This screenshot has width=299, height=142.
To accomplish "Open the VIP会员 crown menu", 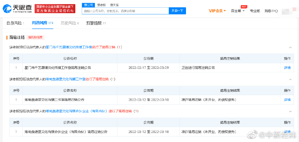I will (217, 11).
